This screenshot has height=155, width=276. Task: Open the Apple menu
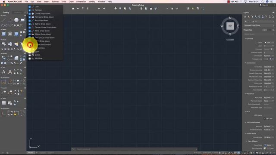[4, 2]
